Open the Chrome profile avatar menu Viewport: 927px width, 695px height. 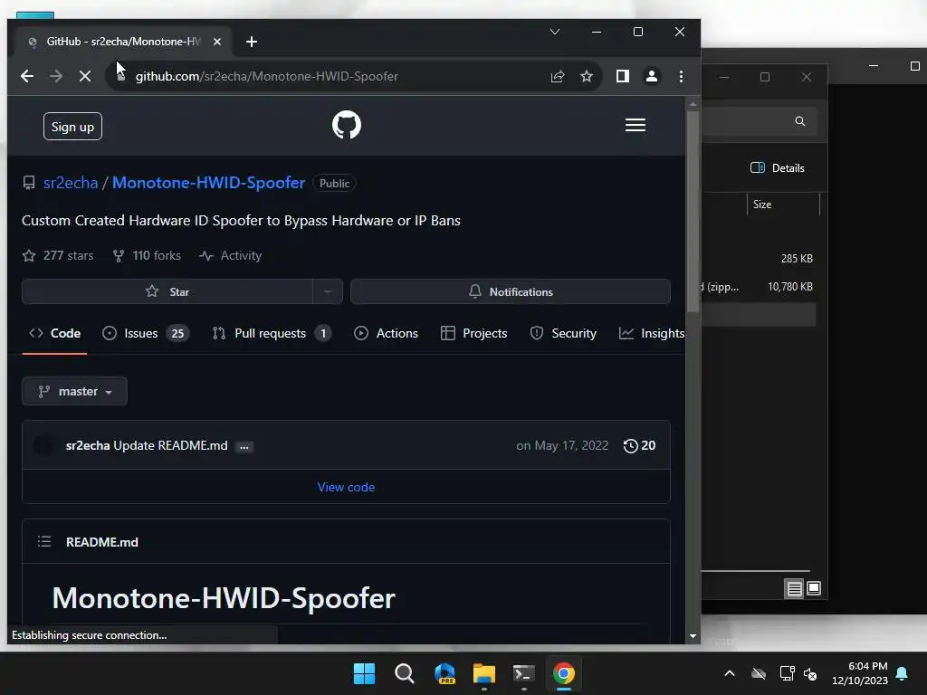(x=652, y=76)
